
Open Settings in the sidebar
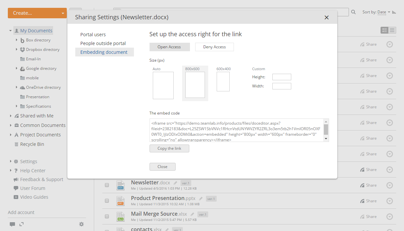click(x=29, y=162)
